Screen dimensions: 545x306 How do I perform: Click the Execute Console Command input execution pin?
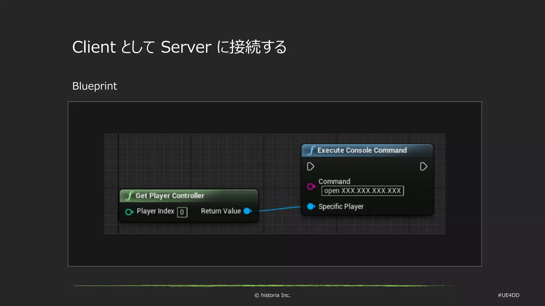(x=311, y=167)
